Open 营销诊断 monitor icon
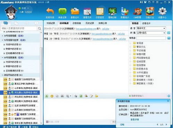The image size is (173, 128). click(112, 12)
